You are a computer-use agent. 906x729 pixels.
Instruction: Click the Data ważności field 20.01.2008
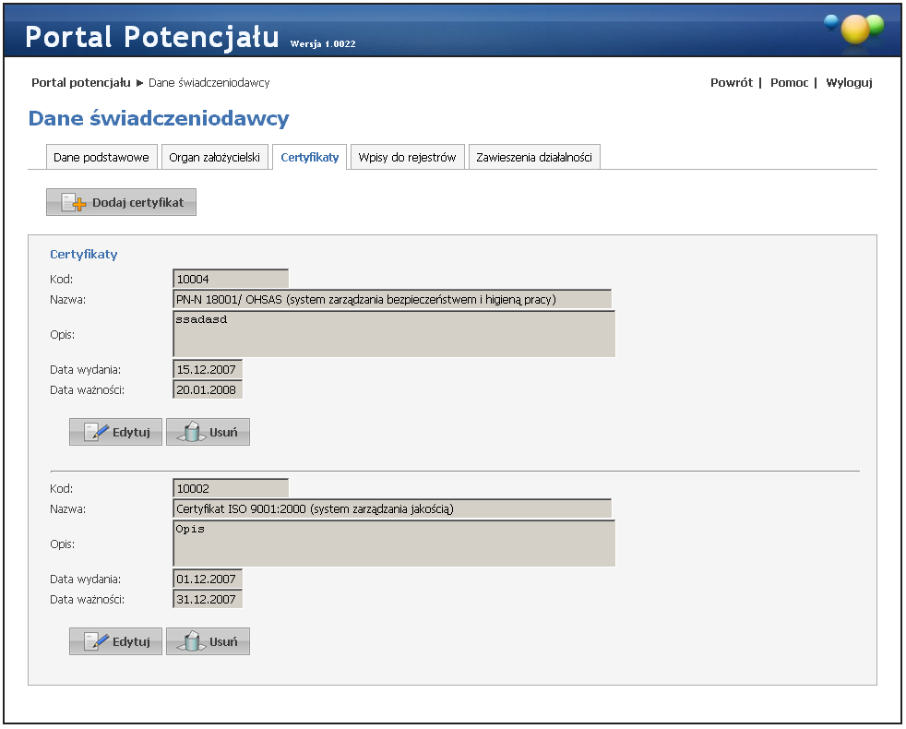pos(208,389)
